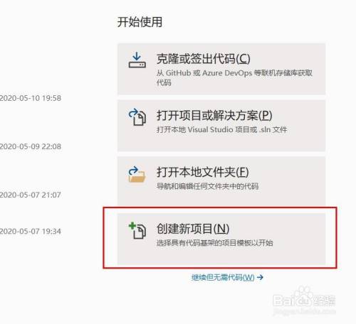Start 创建新项目(N) option

pyautogui.click(x=221, y=239)
